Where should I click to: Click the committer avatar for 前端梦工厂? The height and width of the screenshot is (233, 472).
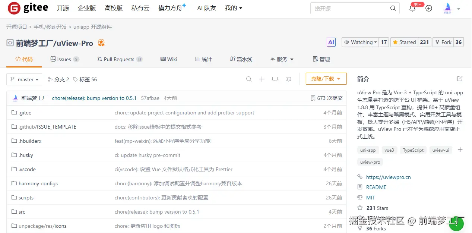[15, 98]
